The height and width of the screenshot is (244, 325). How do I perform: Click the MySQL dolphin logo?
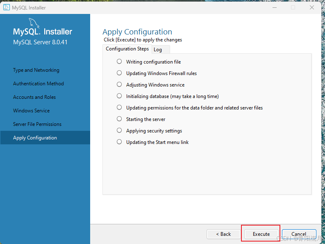pos(34,23)
